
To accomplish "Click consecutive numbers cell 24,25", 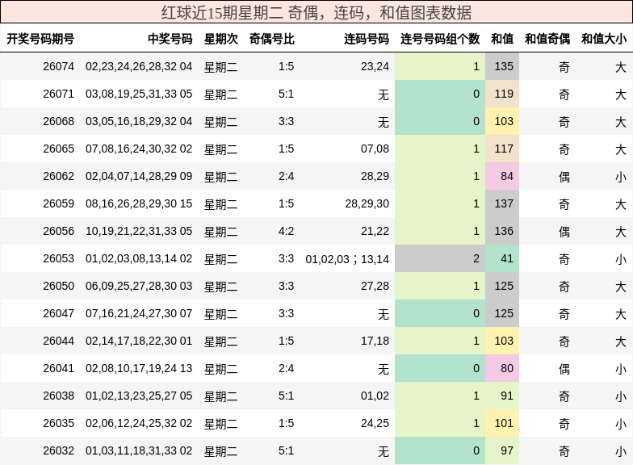I will click(375, 423).
